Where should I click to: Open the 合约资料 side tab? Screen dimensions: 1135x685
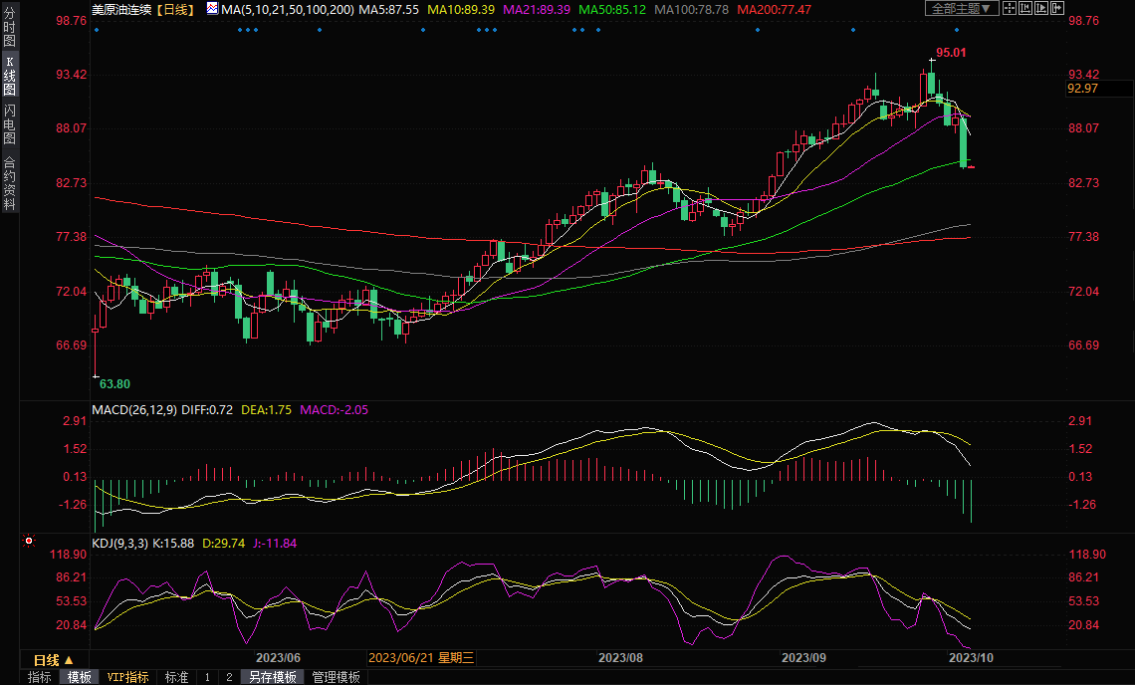point(9,183)
